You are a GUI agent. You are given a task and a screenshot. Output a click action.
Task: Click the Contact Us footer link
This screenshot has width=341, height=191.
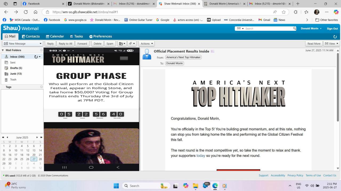[x=330, y=175]
